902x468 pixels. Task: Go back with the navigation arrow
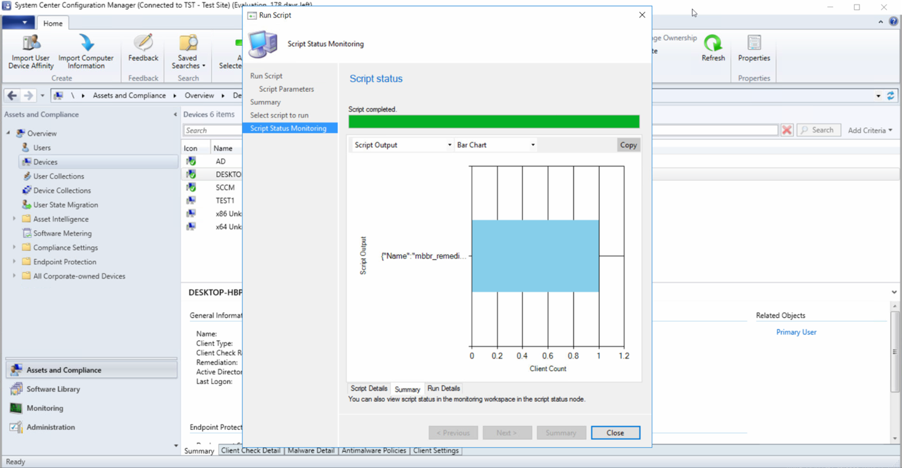pyautogui.click(x=12, y=96)
